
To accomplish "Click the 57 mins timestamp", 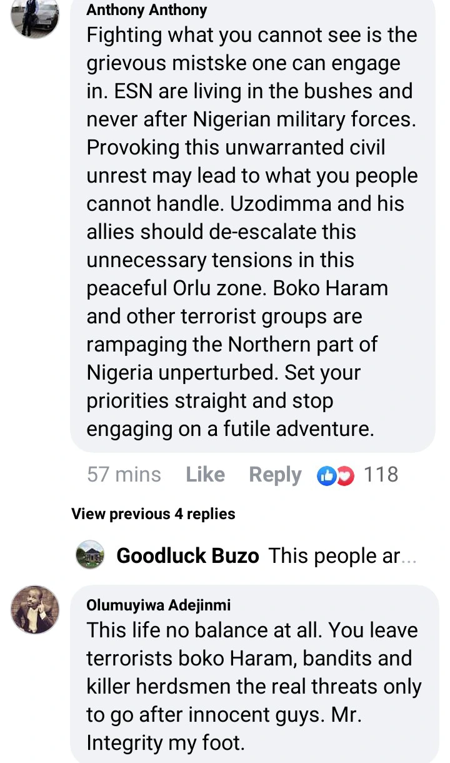I will (124, 475).
